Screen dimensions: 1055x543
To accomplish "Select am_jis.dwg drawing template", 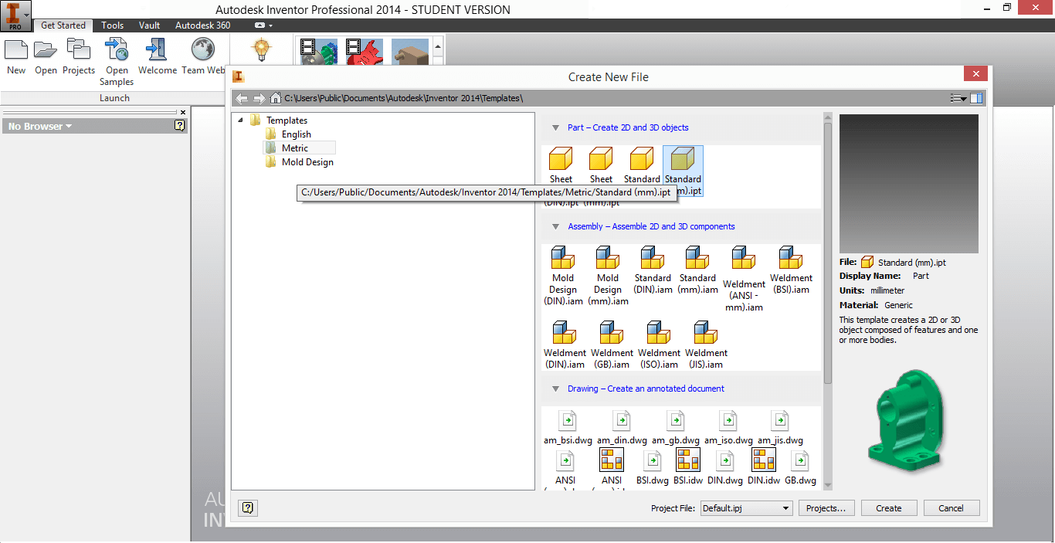I will tap(780, 428).
